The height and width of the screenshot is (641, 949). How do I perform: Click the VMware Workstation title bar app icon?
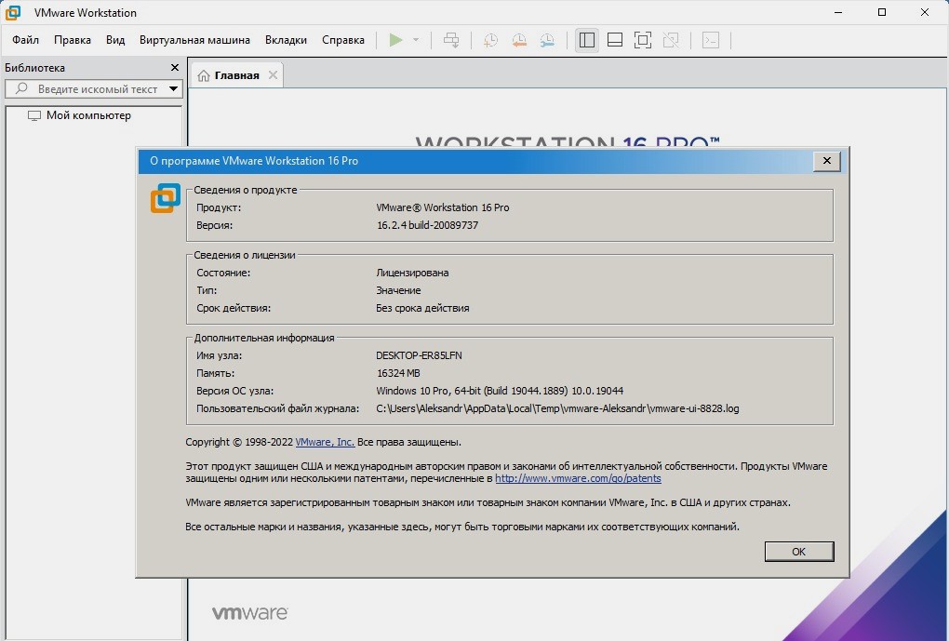tap(13, 12)
